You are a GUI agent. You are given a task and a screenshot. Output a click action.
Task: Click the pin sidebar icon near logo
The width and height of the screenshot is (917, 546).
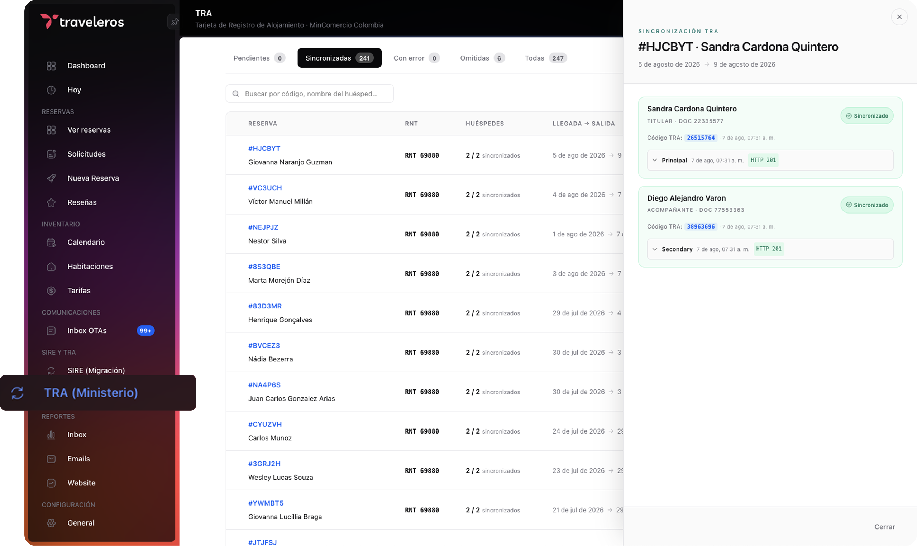[x=175, y=22]
